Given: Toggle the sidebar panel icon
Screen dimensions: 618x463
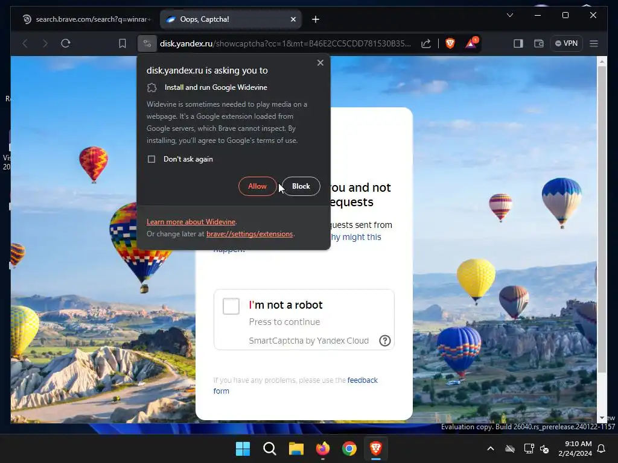Looking at the screenshot, I should pos(518,43).
